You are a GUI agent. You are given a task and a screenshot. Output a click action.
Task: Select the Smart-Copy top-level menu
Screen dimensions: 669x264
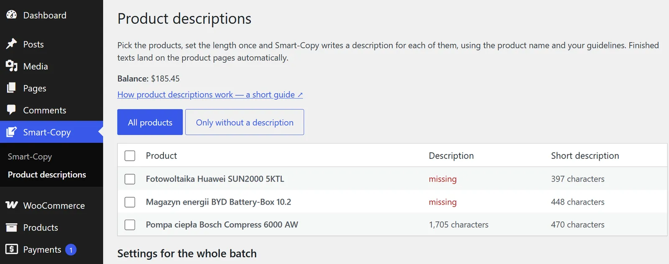[51, 132]
